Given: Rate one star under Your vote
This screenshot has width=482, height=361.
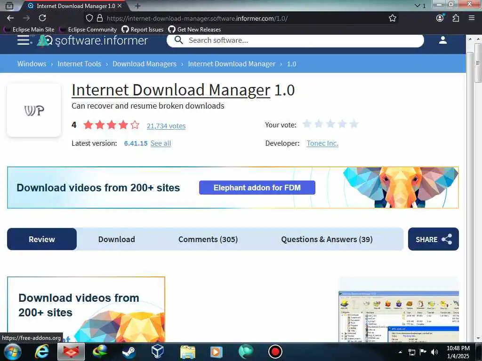Looking at the screenshot, I should 307,124.
